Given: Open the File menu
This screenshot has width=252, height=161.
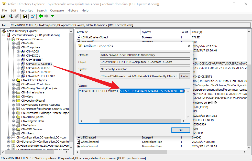Looking at the screenshot, I should click(x=4, y=10).
